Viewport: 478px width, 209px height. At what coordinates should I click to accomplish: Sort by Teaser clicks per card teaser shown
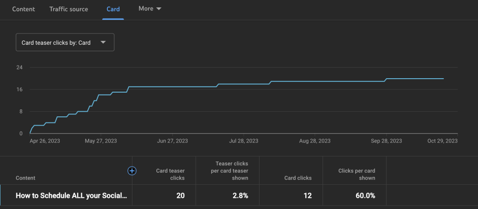click(x=230, y=171)
